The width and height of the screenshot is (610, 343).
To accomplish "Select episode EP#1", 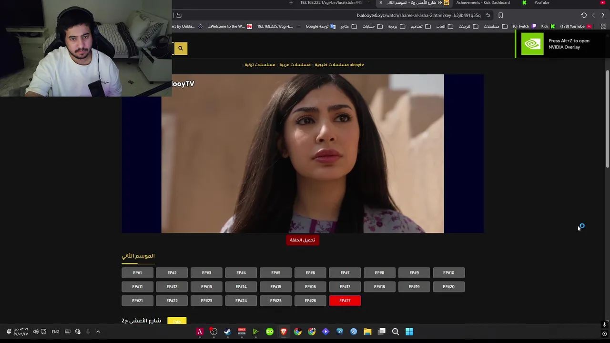I will coord(137,273).
